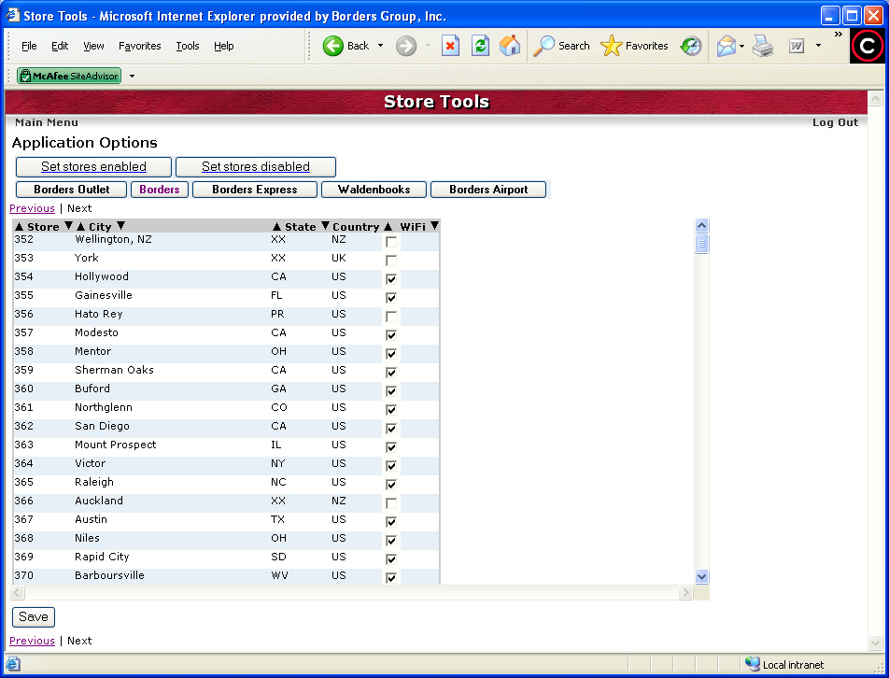The height and width of the screenshot is (678, 889).
Task: Click the Stop loading icon
Action: (x=450, y=46)
